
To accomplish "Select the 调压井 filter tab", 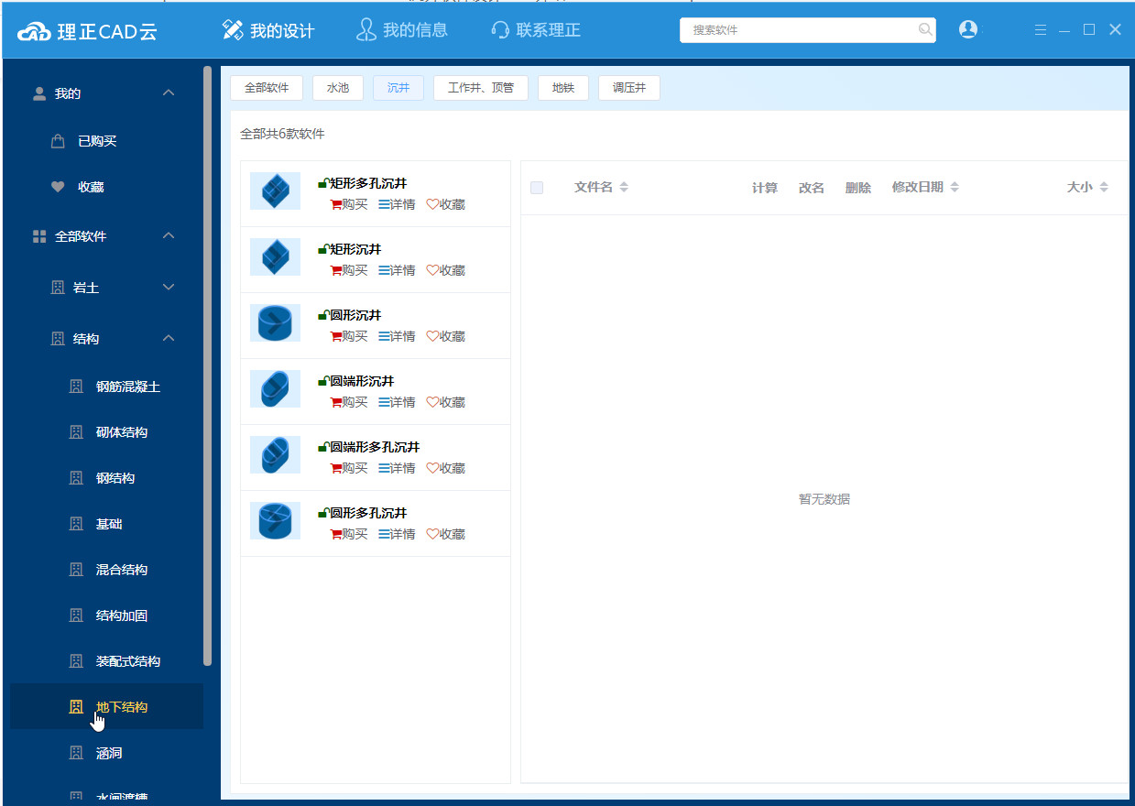I will 629,88.
